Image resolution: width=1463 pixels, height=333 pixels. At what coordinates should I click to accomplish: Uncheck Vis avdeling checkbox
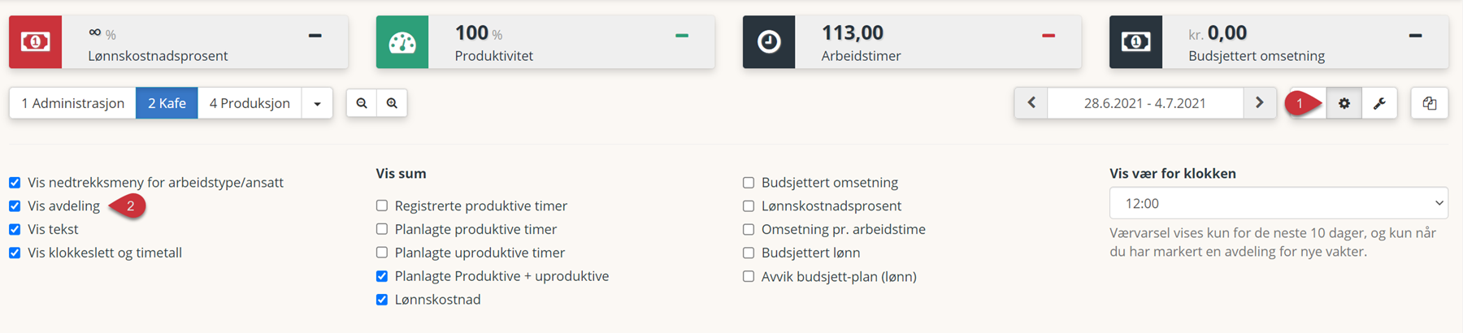click(x=15, y=206)
